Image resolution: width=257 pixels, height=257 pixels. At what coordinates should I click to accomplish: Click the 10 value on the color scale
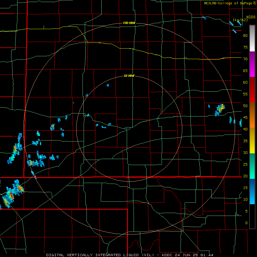pos(245,200)
